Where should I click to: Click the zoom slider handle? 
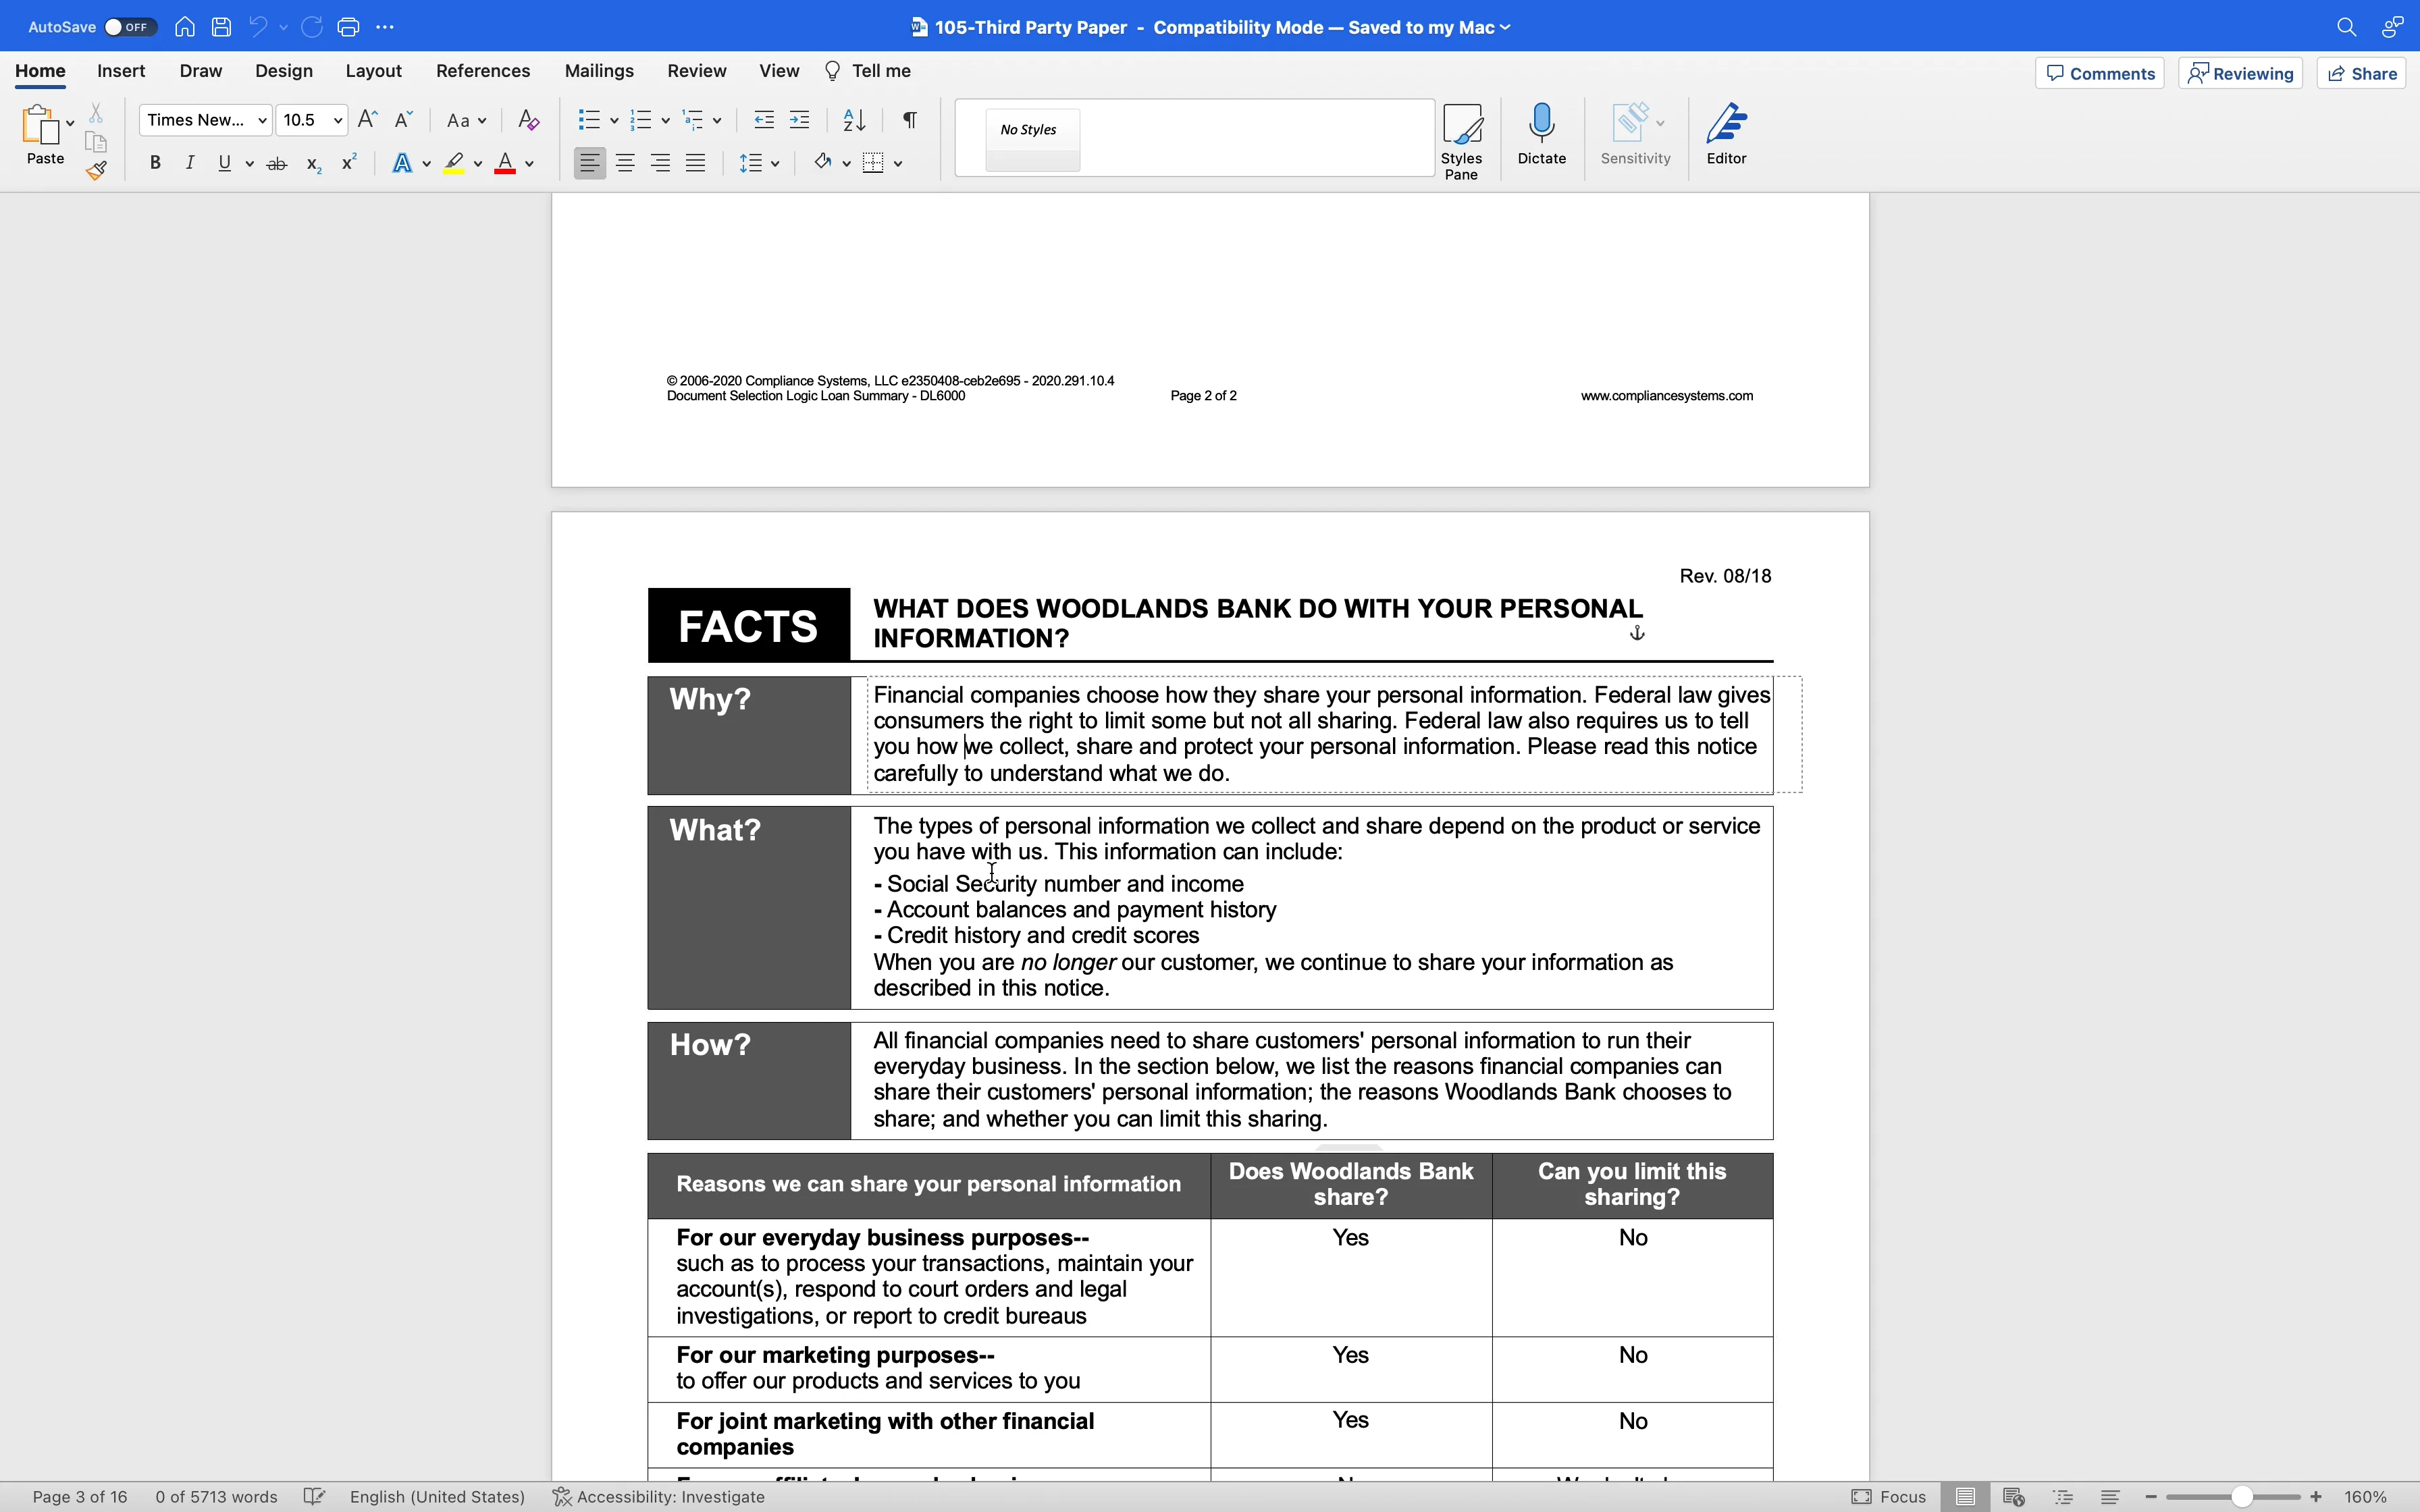(2243, 1497)
